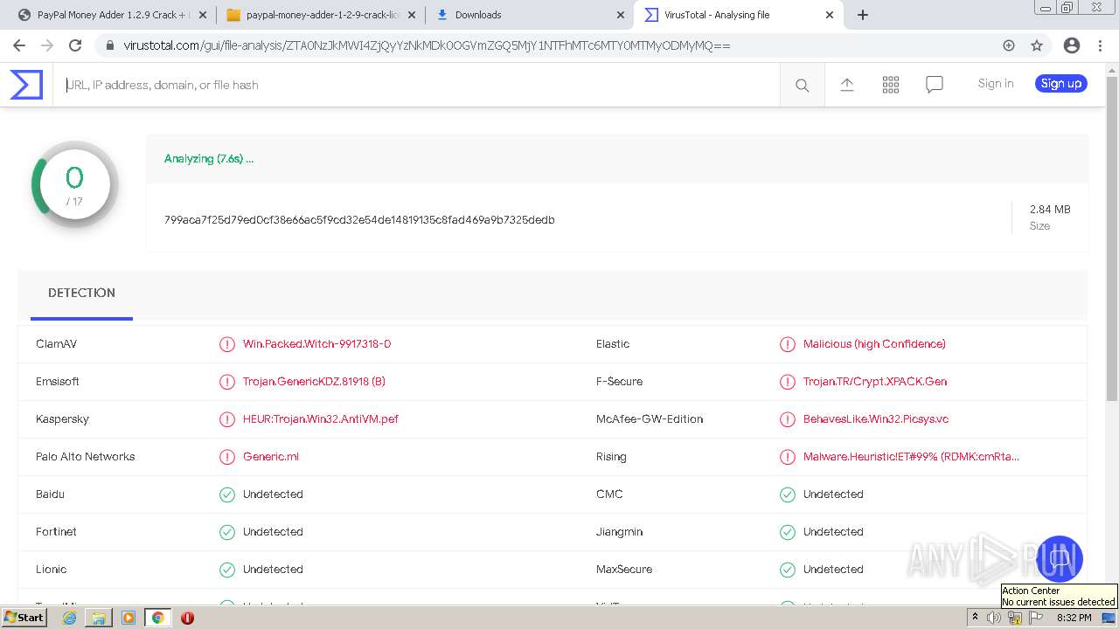The width and height of the screenshot is (1119, 629).
Task: Switch to the Downloads tab
Action: click(530, 15)
